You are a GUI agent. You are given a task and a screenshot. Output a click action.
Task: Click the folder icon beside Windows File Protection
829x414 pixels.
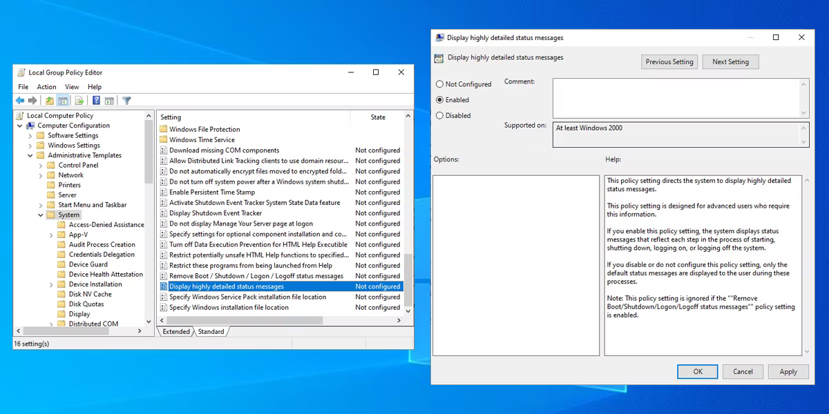pos(164,129)
